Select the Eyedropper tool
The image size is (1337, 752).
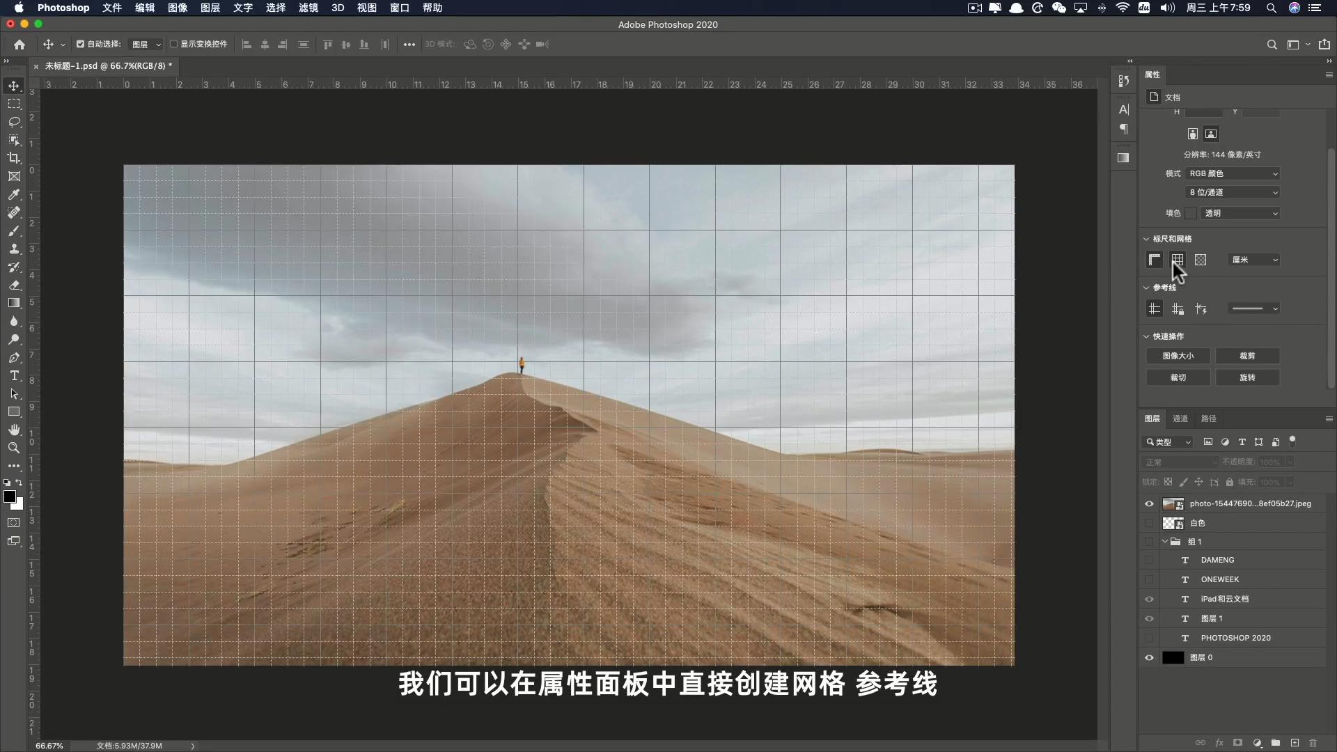tap(14, 194)
